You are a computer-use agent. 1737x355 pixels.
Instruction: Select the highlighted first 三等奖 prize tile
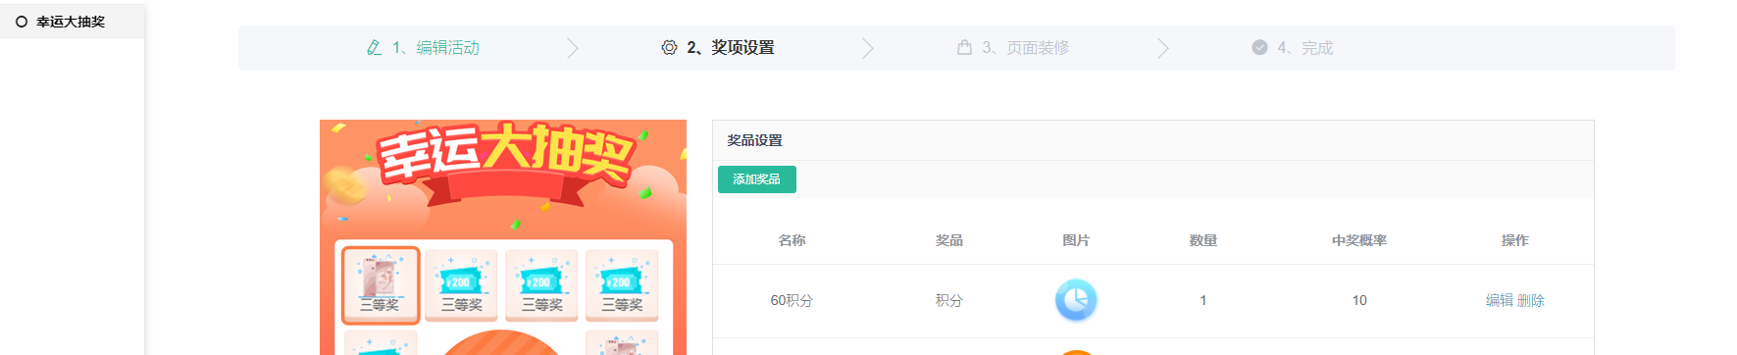click(381, 285)
